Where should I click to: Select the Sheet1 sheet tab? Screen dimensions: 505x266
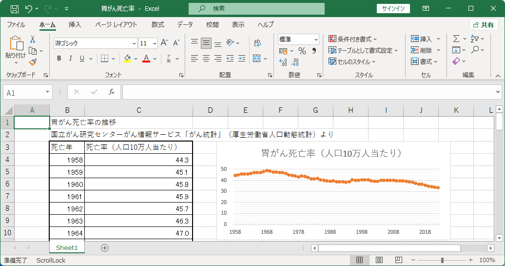67,247
